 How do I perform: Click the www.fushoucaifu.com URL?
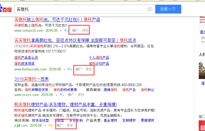pos(30,69)
